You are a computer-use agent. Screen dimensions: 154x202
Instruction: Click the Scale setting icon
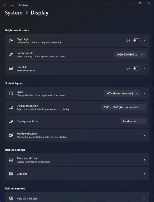click(11, 93)
